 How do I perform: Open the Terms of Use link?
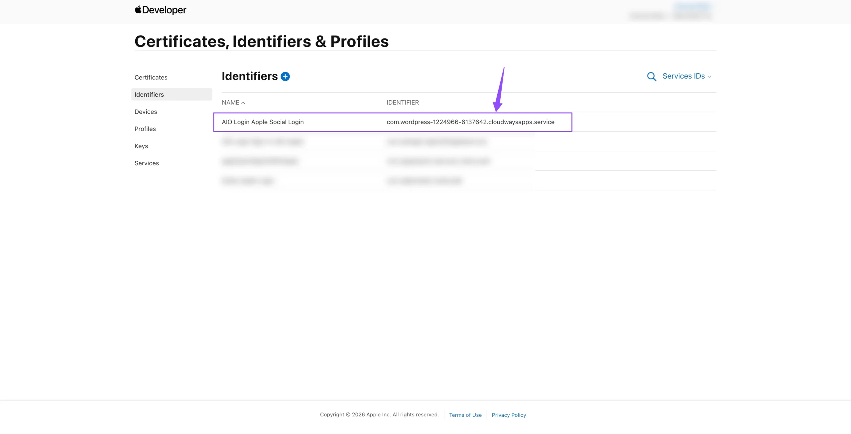[465, 415]
